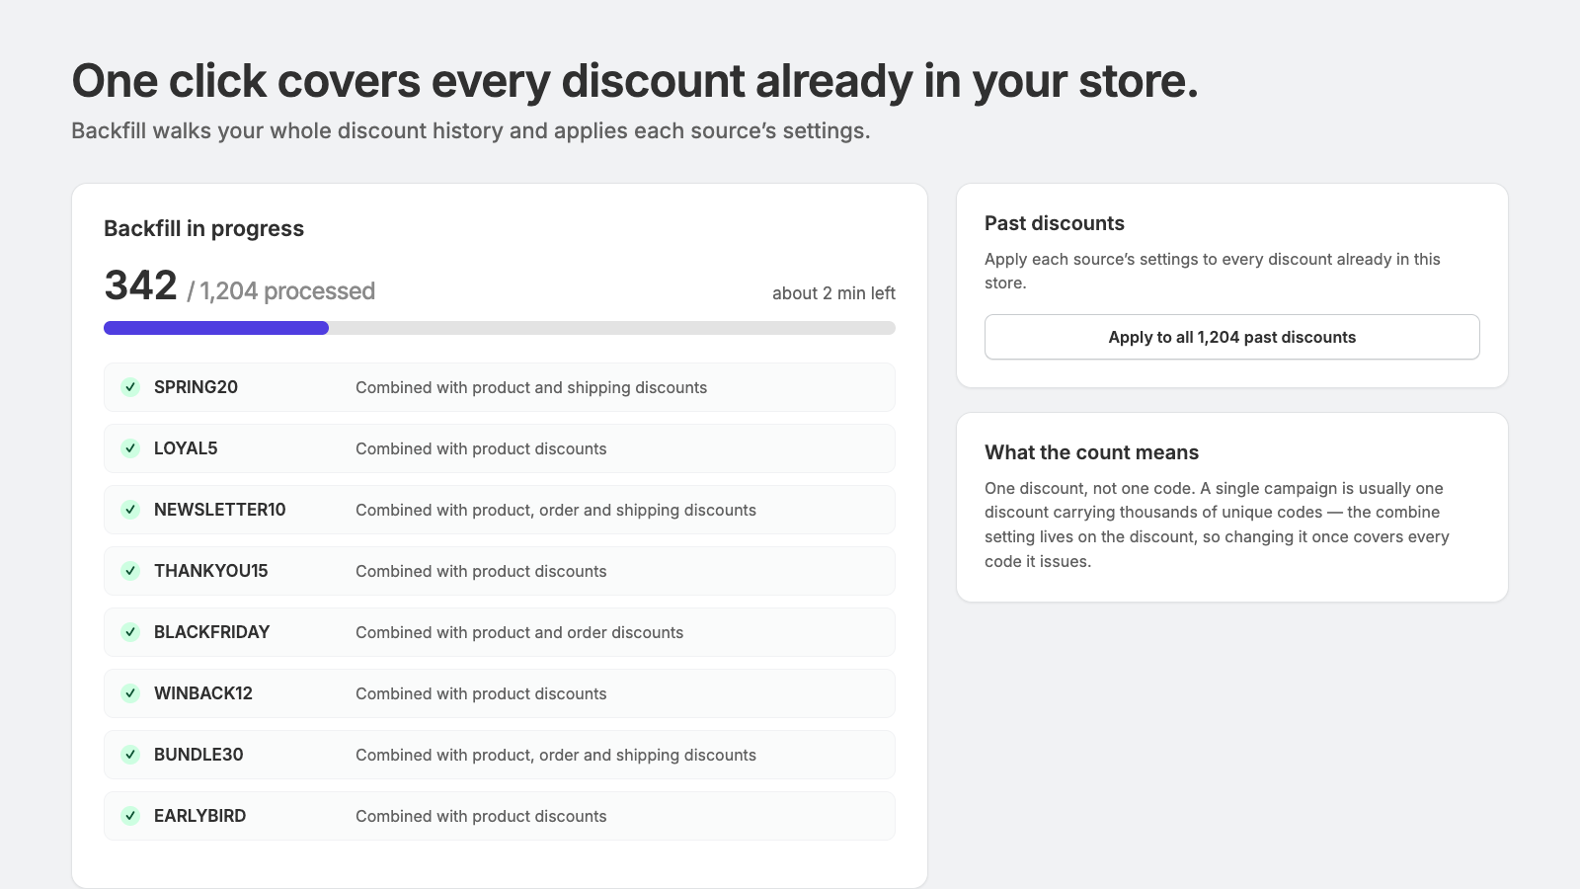1580x889 pixels.
Task: Click the EARLYBIRD combined-with description text
Action: [481, 816]
